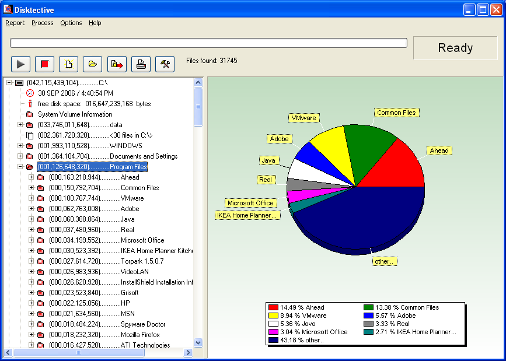Expand the Mozilla Firefox node
Image resolution: width=506 pixels, height=361 pixels.
point(32,334)
